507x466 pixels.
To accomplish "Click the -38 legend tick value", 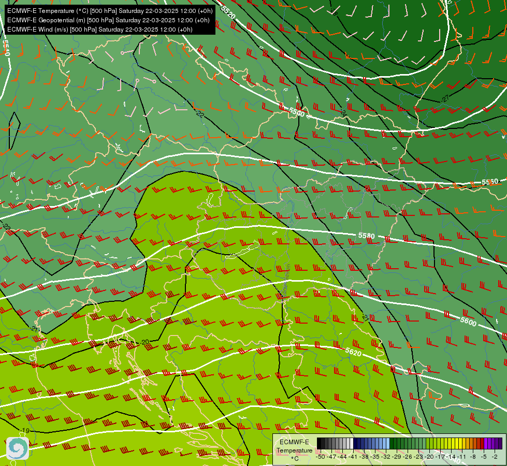I will coord(364,457).
